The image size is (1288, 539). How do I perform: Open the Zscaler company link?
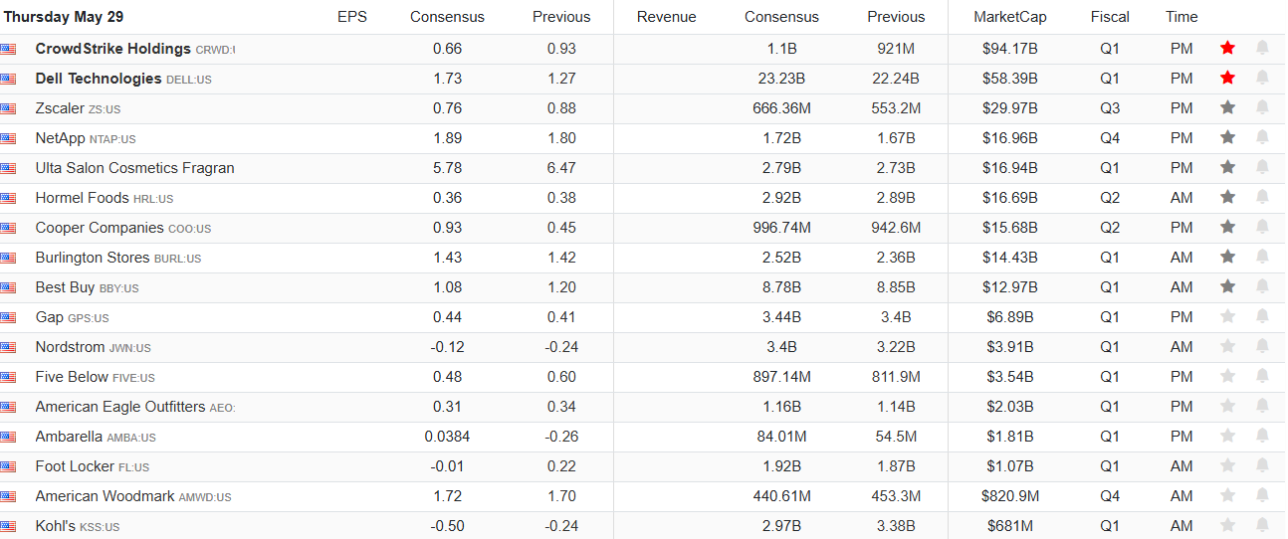[60, 108]
